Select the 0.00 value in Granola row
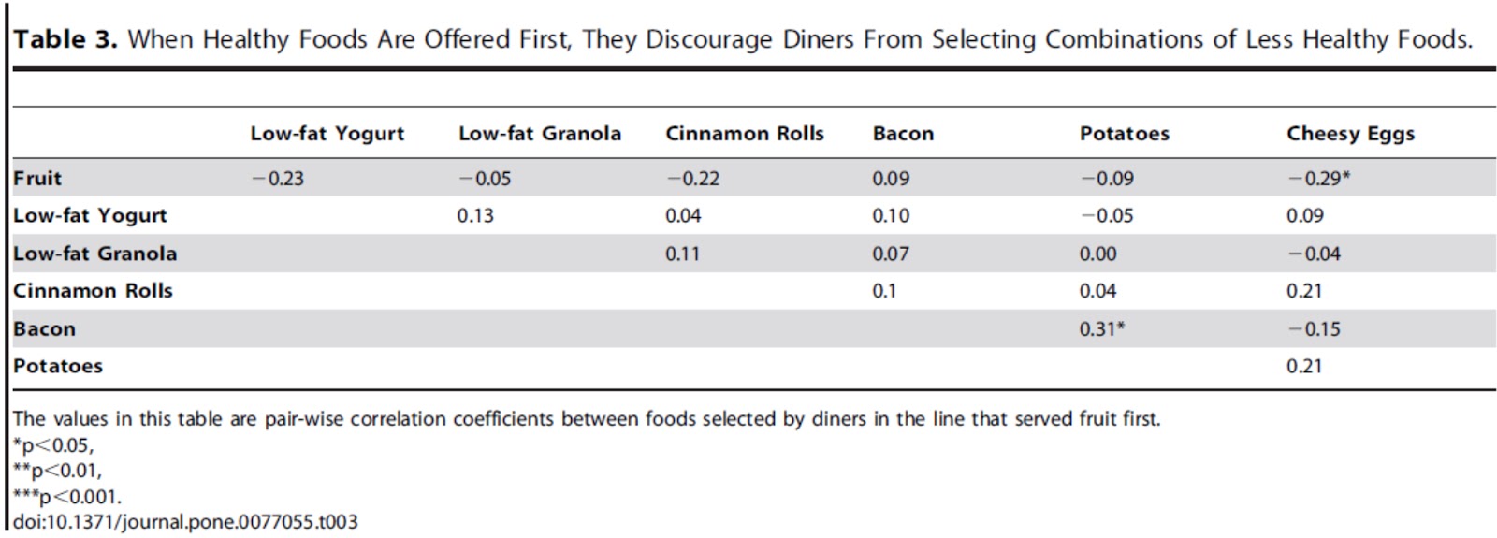This screenshot has height=538, width=1497. (1097, 254)
